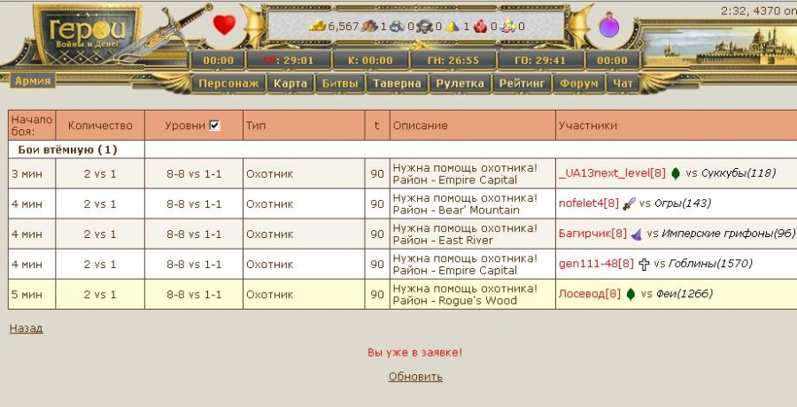Open the Форум menu

580,84
